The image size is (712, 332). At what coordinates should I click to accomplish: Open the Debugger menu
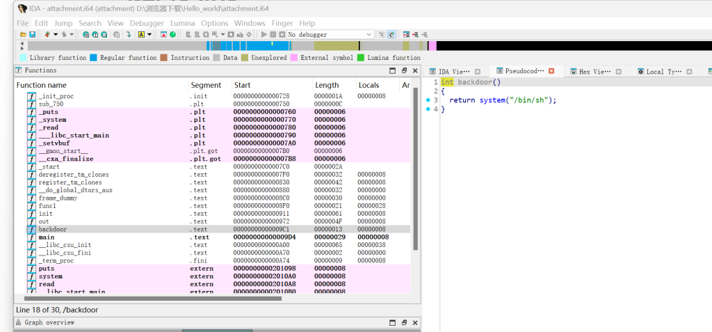(147, 23)
